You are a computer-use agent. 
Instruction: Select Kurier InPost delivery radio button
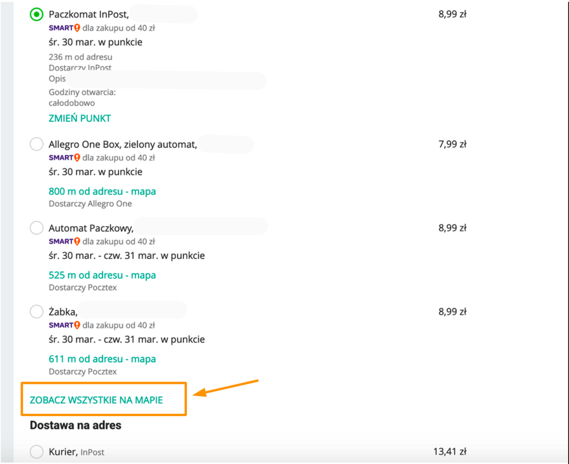coord(36,451)
